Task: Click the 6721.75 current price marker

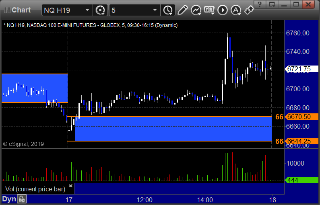Action: pos(301,69)
